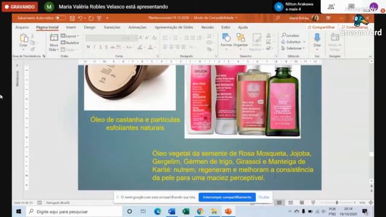Click the Copy icon in clipboard group

click(x=33, y=43)
